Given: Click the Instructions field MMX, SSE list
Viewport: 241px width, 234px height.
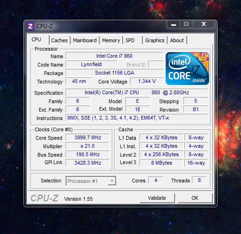Looking at the screenshot, I should [137, 118].
